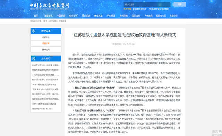Select the orange 课堂改革 sidebar item
This screenshot has width=222, height=136.
(x=46, y=43)
